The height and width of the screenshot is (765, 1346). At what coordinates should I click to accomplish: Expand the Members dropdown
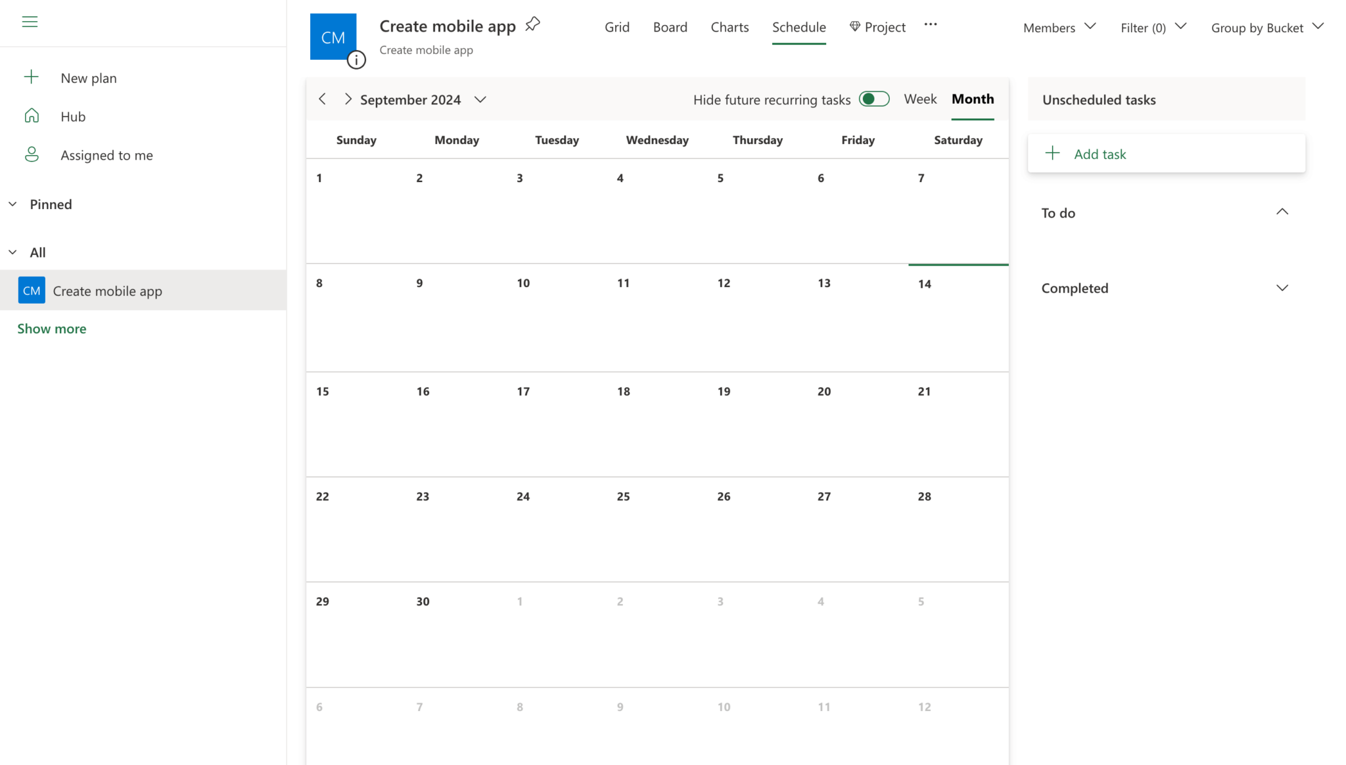click(1059, 28)
